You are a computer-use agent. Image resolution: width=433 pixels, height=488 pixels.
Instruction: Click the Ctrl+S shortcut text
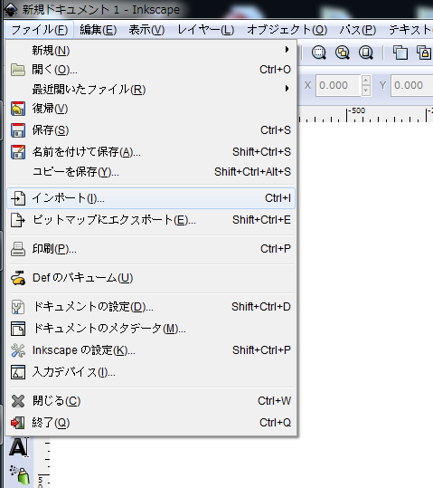276,130
